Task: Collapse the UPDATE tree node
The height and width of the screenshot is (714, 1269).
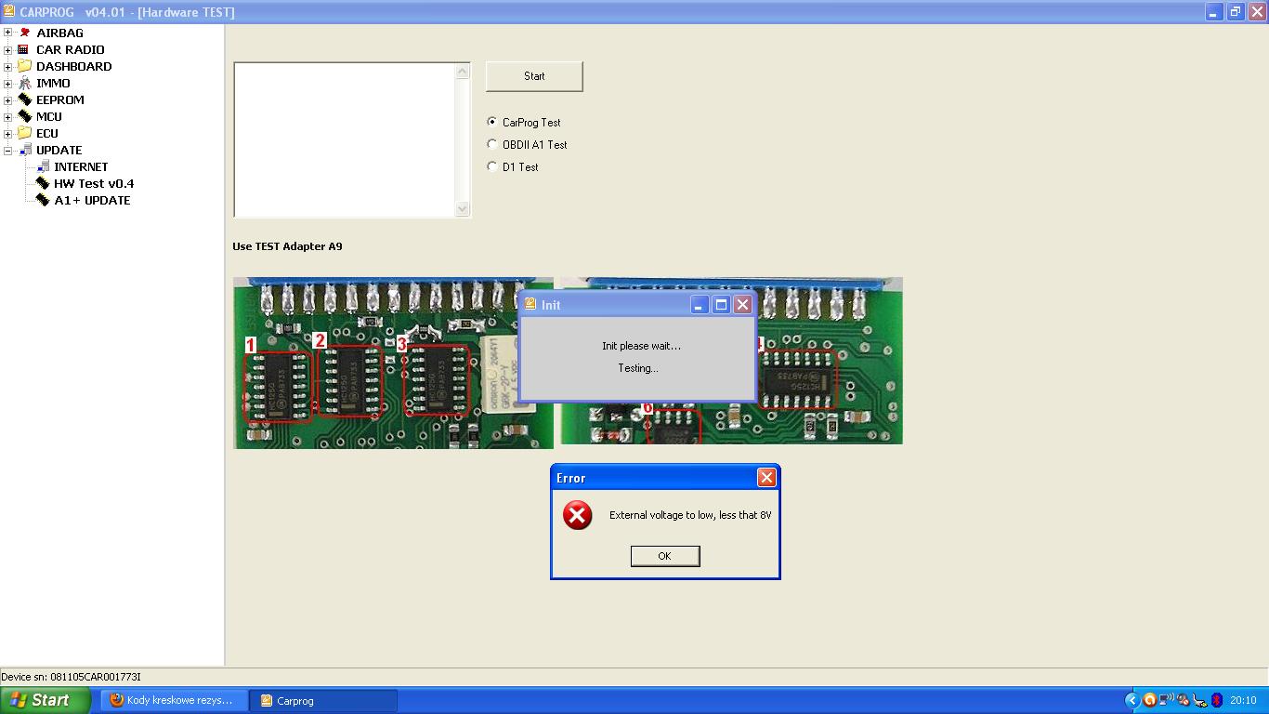Action: tap(7, 150)
